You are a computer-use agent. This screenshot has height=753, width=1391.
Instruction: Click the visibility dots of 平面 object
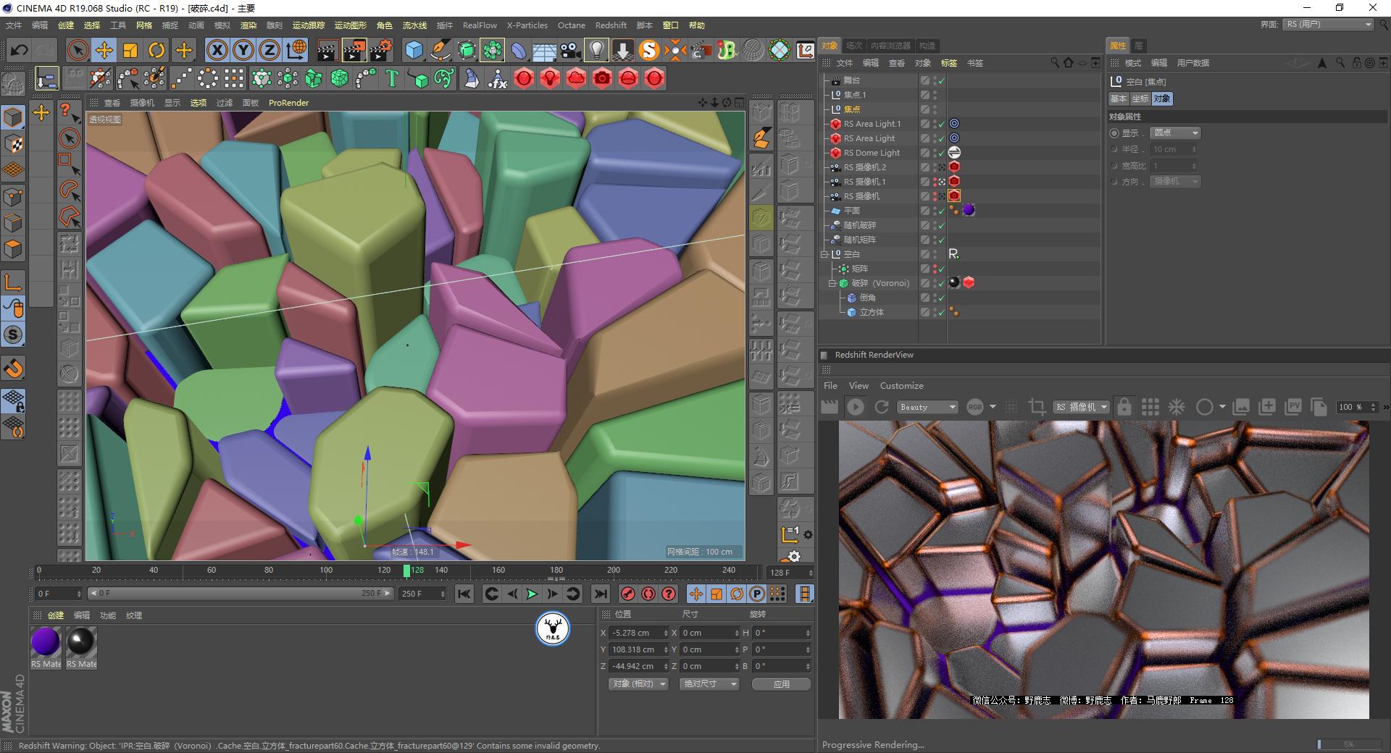coord(935,210)
